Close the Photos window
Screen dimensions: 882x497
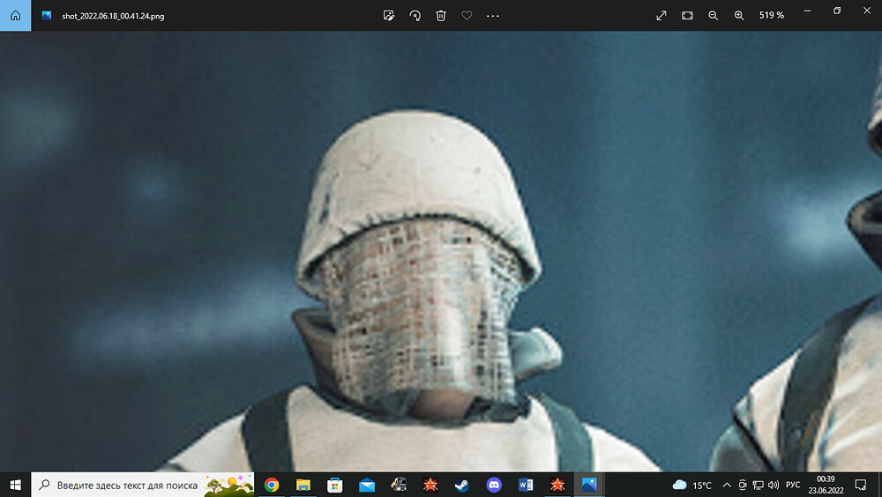pyautogui.click(x=867, y=11)
